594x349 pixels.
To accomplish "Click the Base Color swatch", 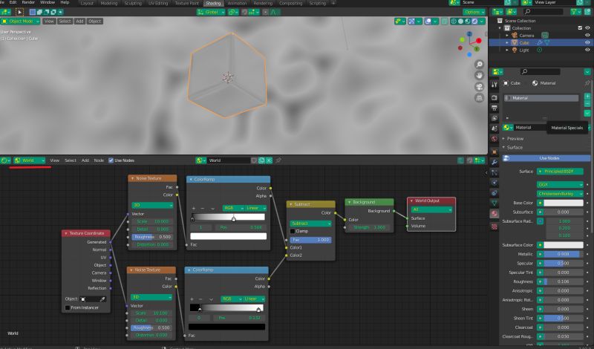I will point(564,203).
